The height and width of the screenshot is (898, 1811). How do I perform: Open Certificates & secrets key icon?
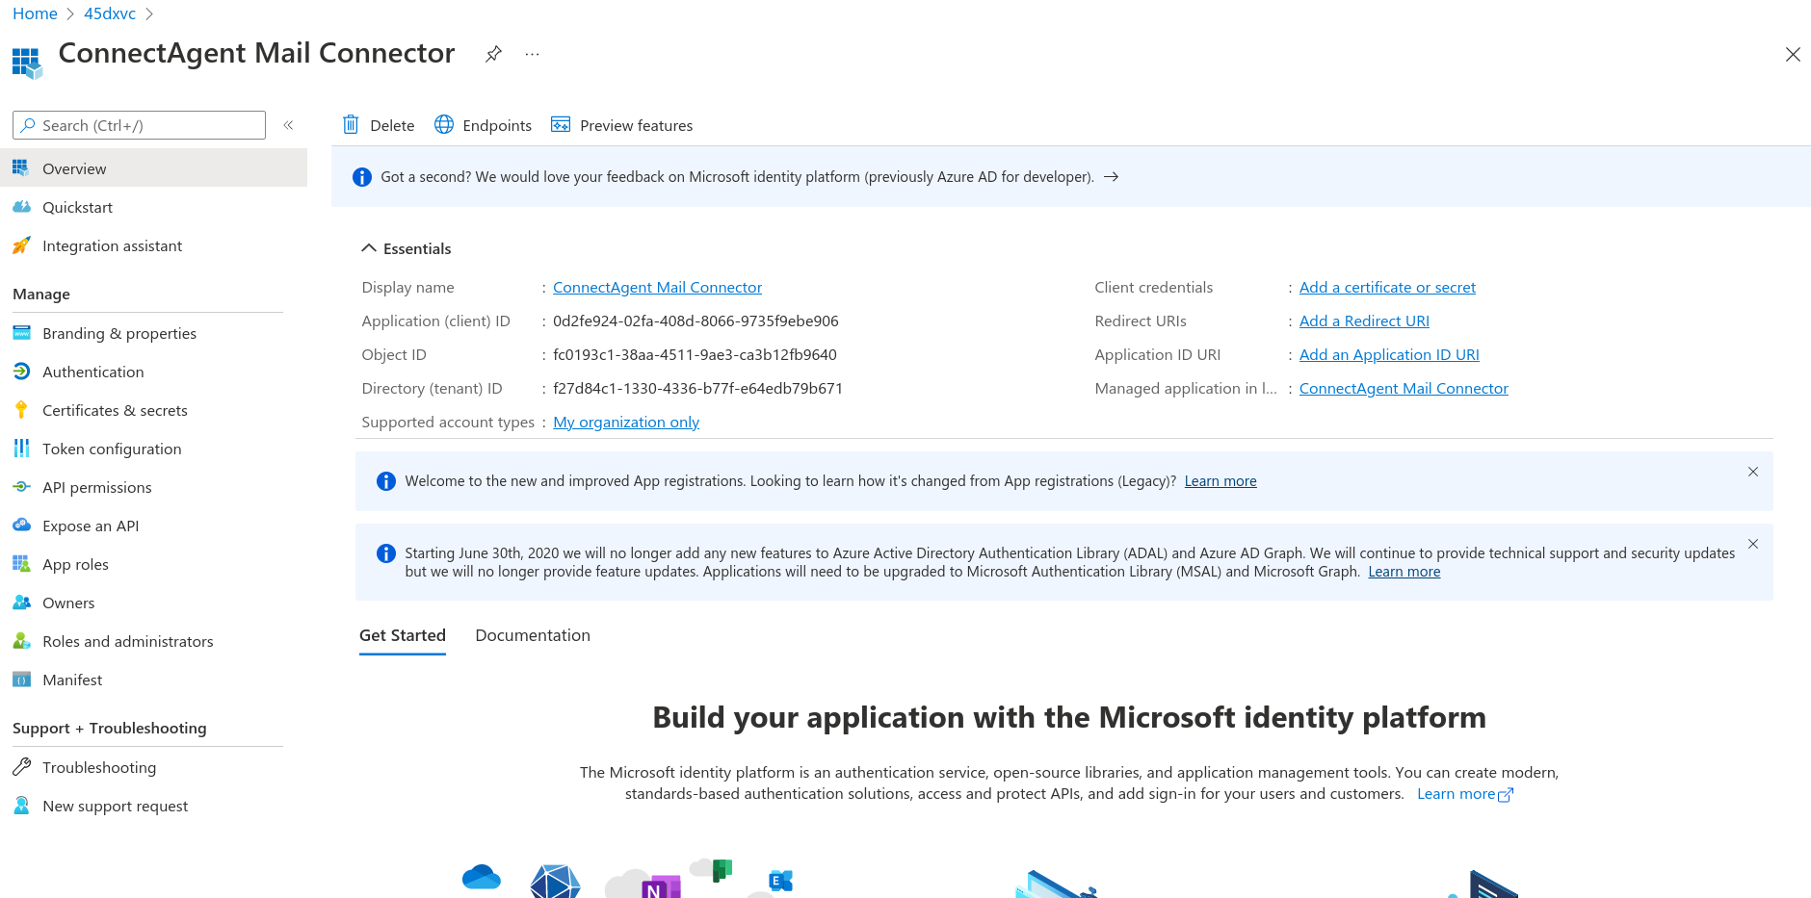[x=21, y=410]
